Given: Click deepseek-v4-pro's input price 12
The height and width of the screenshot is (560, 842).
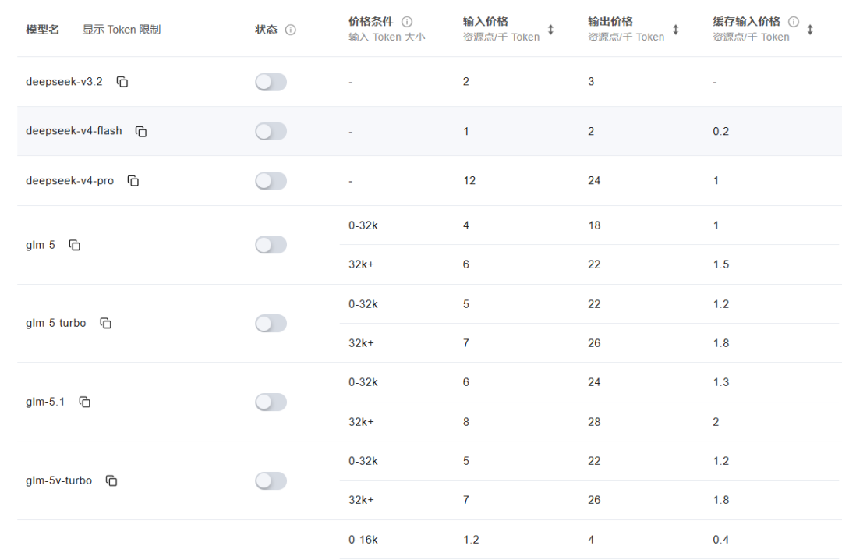Looking at the screenshot, I should click(x=469, y=181).
